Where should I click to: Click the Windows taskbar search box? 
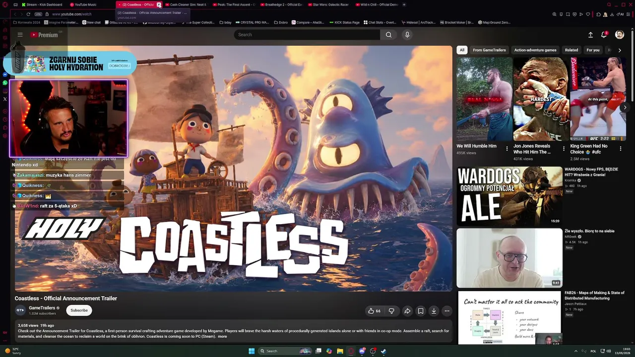[x=285, y=351]
